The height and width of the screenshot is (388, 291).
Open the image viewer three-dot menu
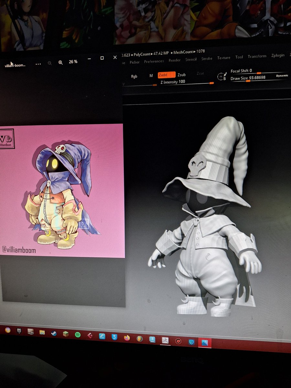tap(38, 64)
